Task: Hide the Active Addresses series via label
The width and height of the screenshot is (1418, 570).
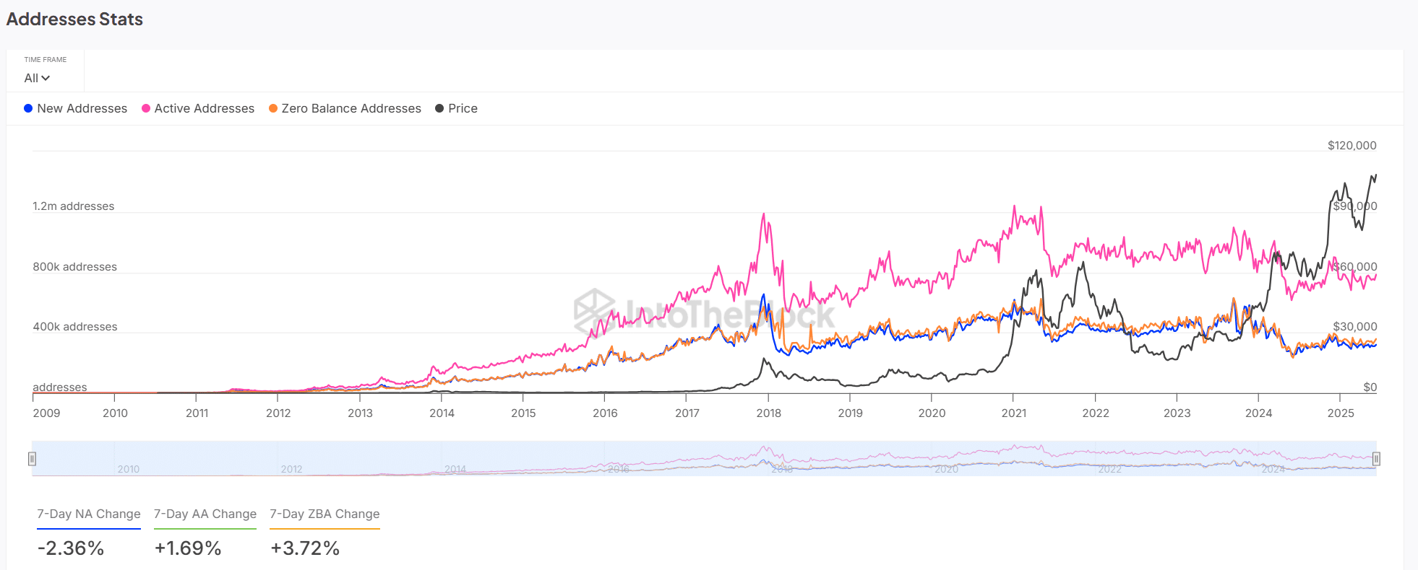Action: tap(204, 108)
